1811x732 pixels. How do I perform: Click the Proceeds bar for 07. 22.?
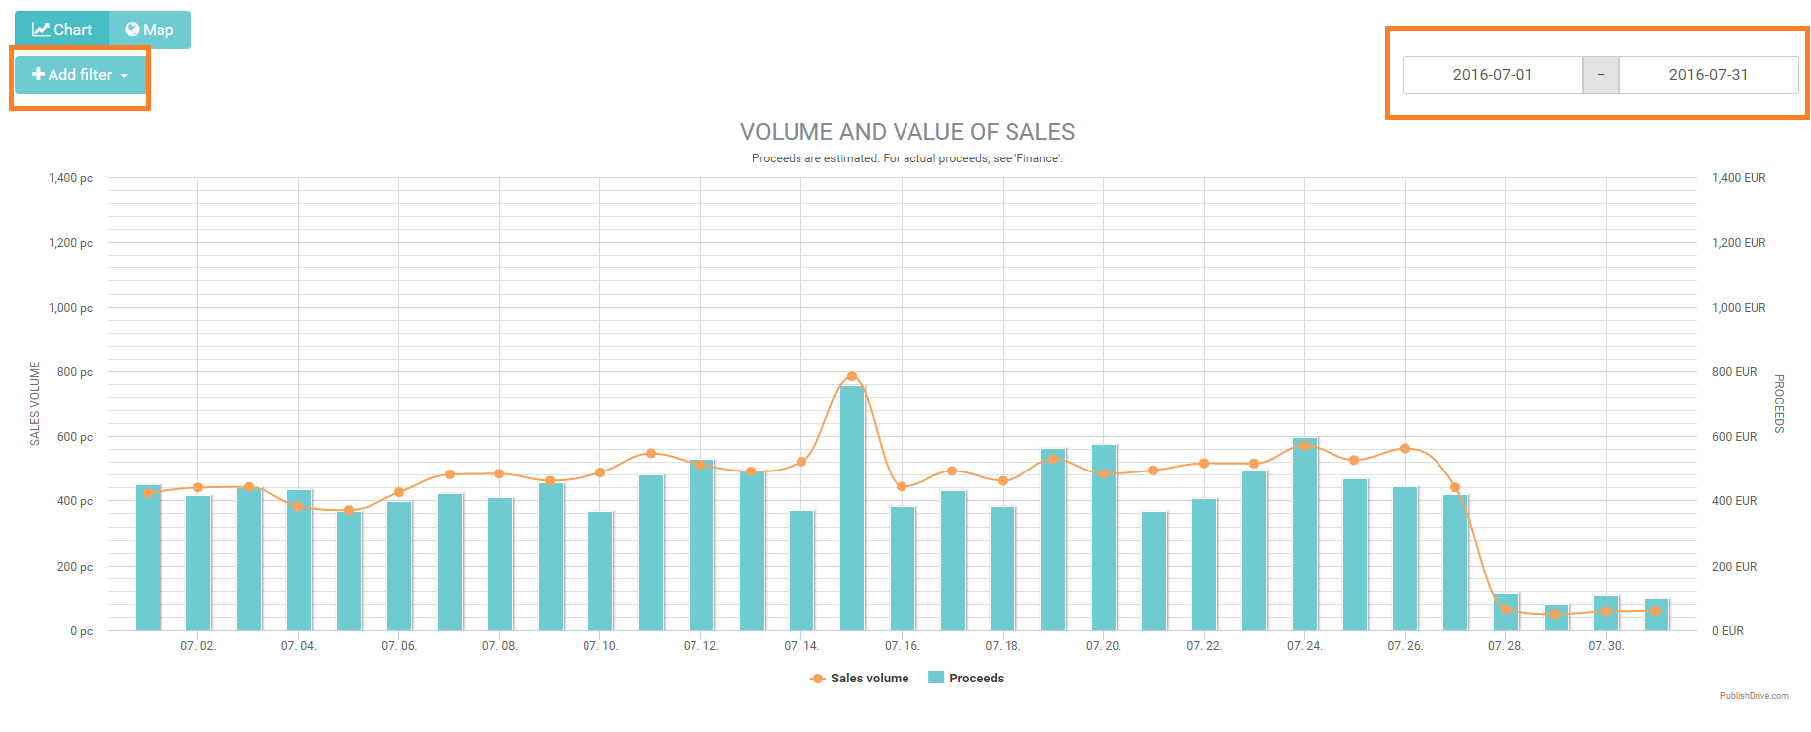click(x=1204, y=565)
